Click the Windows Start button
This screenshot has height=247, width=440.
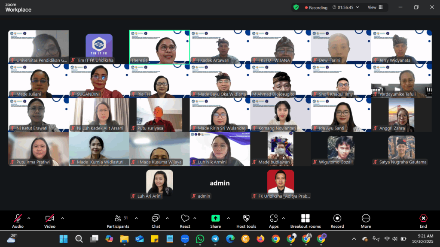(64, 239)
